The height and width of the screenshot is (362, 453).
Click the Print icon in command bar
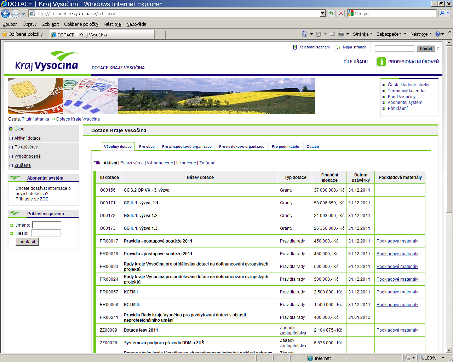(x=341, y=34)
